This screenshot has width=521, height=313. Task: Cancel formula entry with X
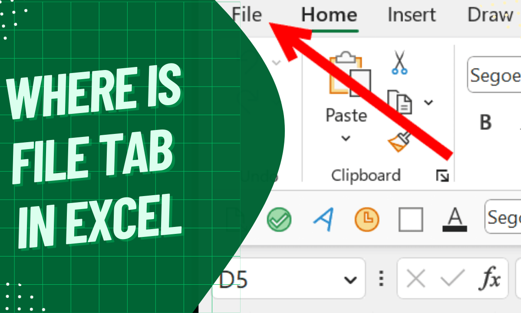coord(416,280)
